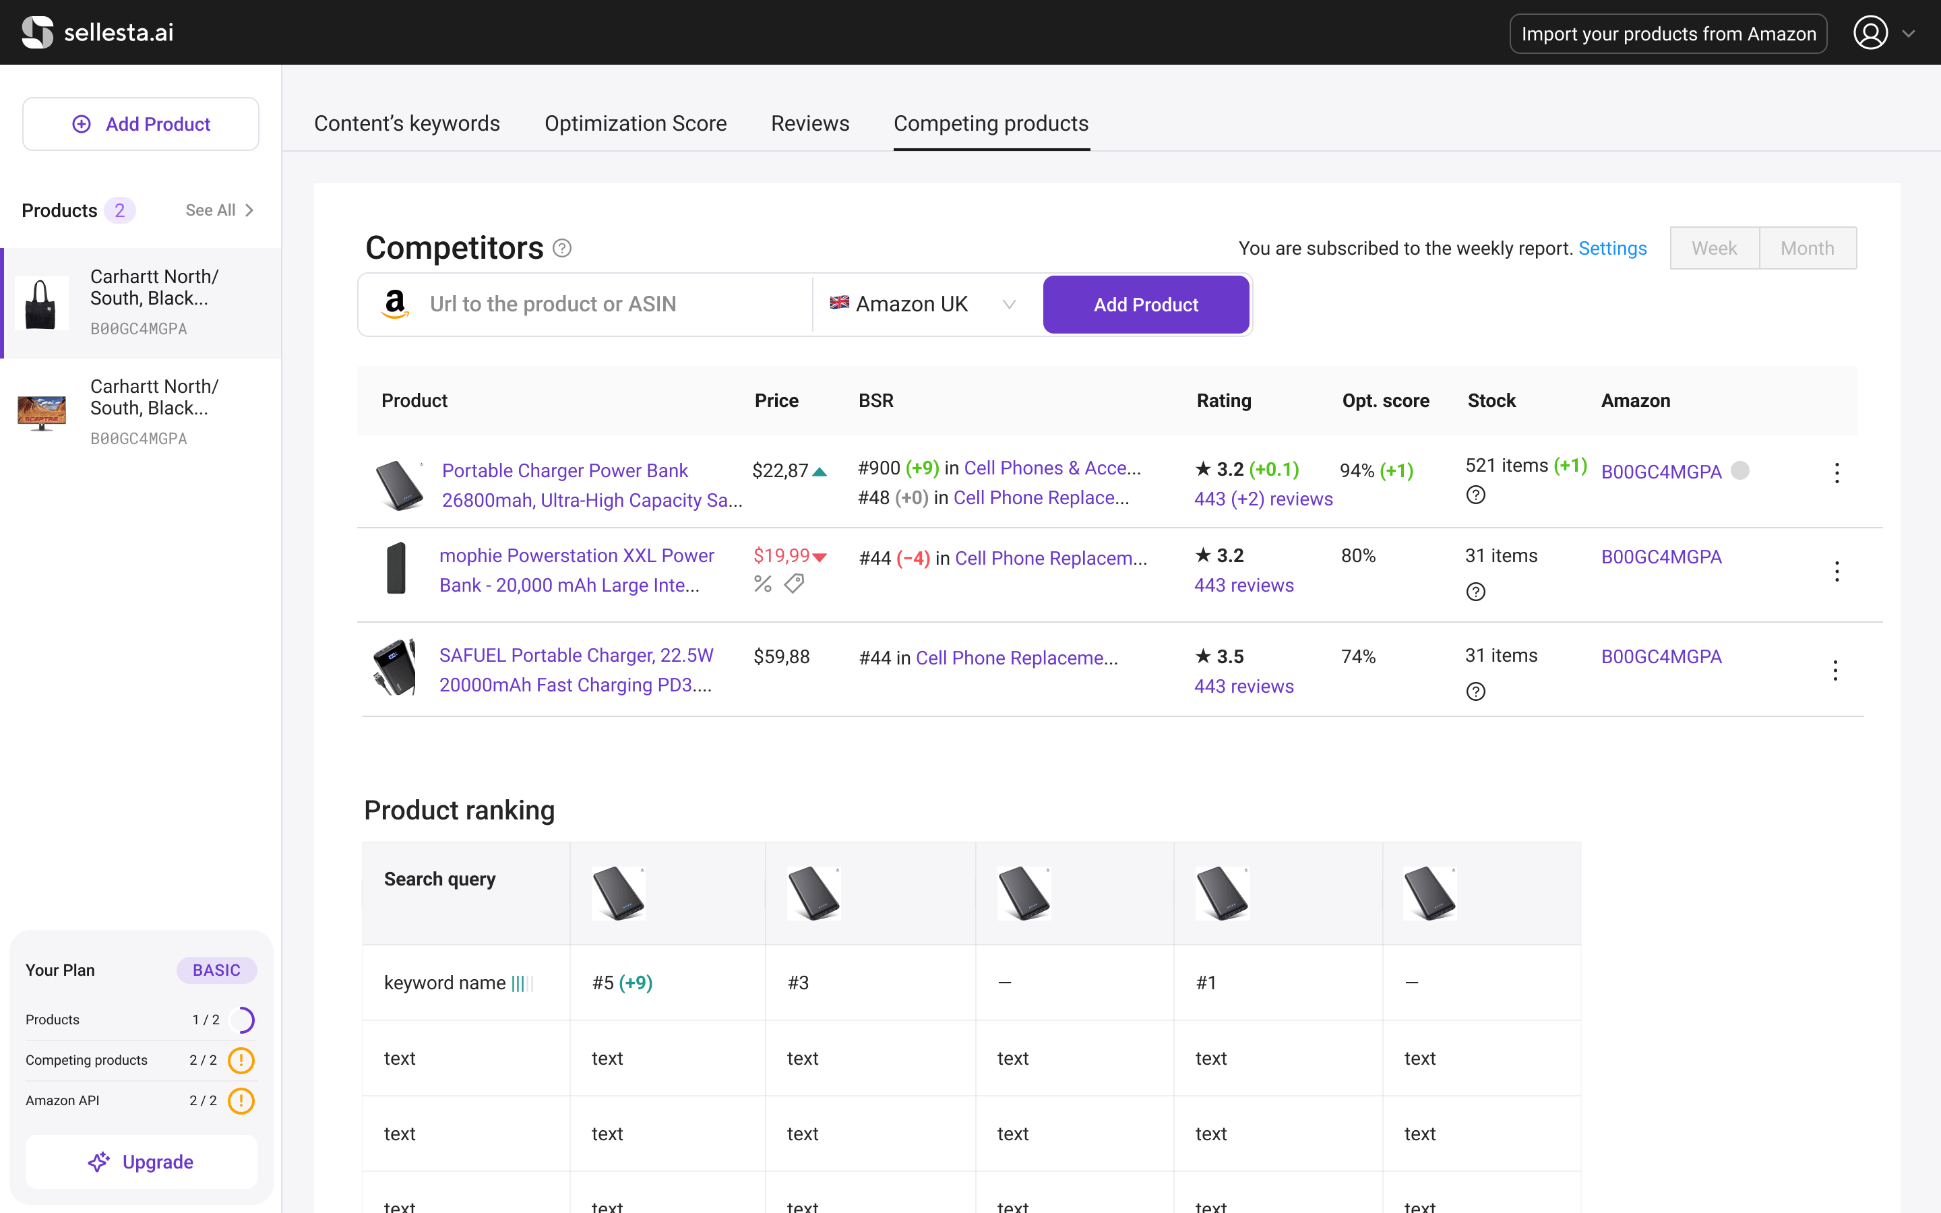Select Competing products tab

(x=991, y=123)
